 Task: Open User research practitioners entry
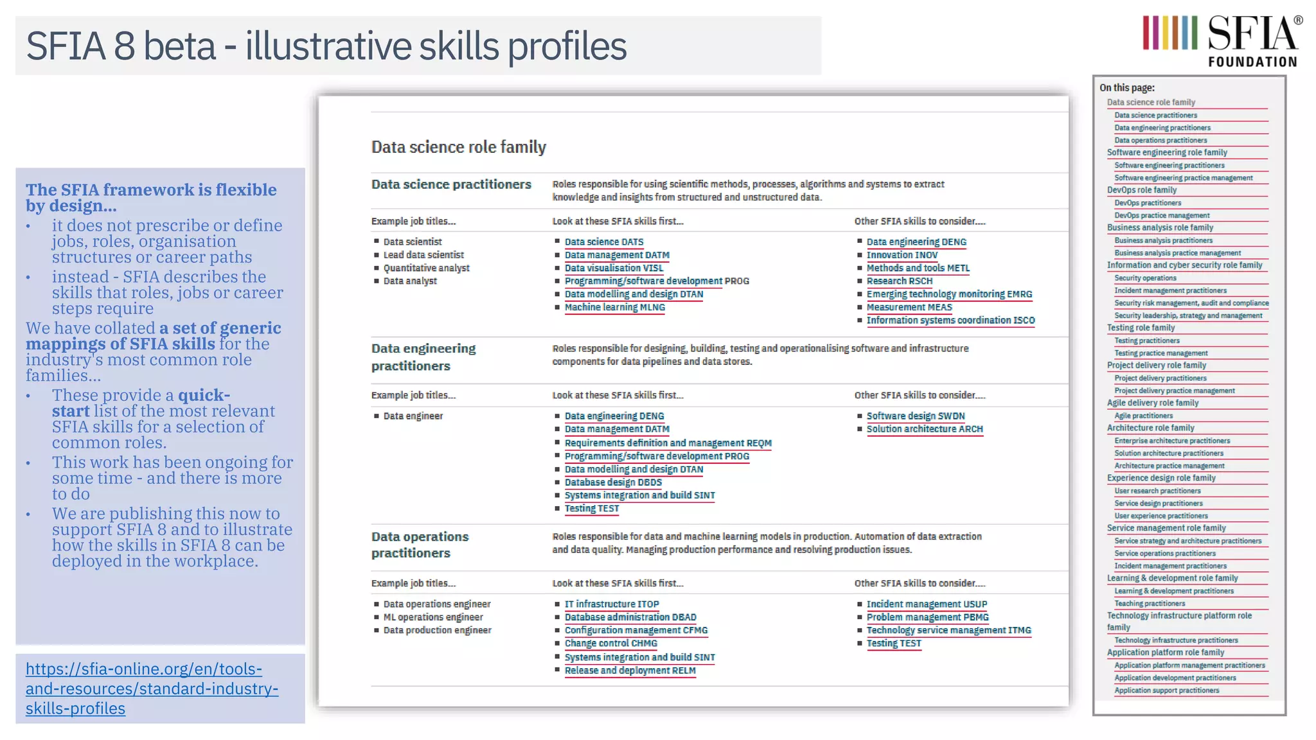pos(1157,491)
